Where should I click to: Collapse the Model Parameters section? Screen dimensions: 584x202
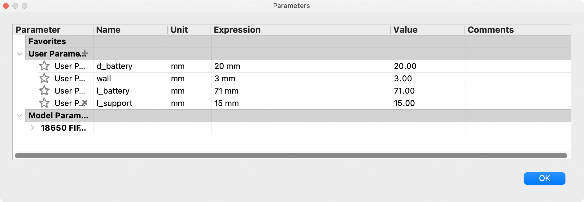(20, 116)
